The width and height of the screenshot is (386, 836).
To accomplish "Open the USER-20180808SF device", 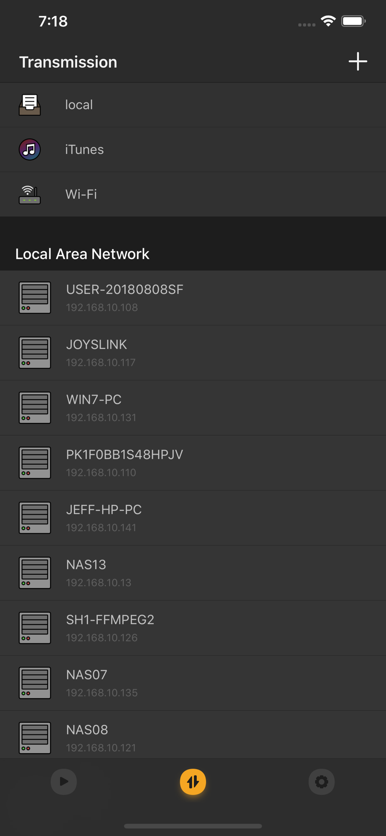I will coord(193,298).
